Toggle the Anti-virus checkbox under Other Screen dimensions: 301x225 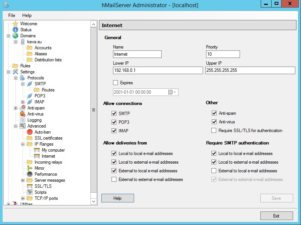click(x=214, y=122)
